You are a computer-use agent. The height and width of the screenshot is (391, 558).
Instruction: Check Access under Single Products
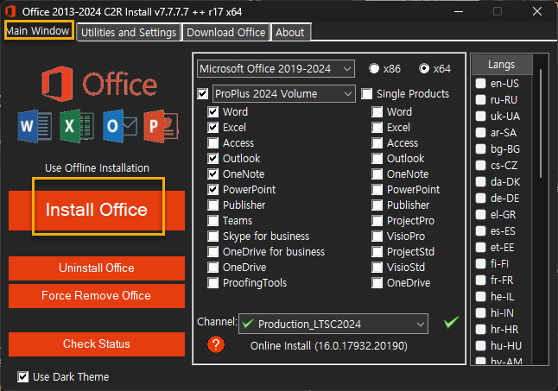[x=377, y=143]
